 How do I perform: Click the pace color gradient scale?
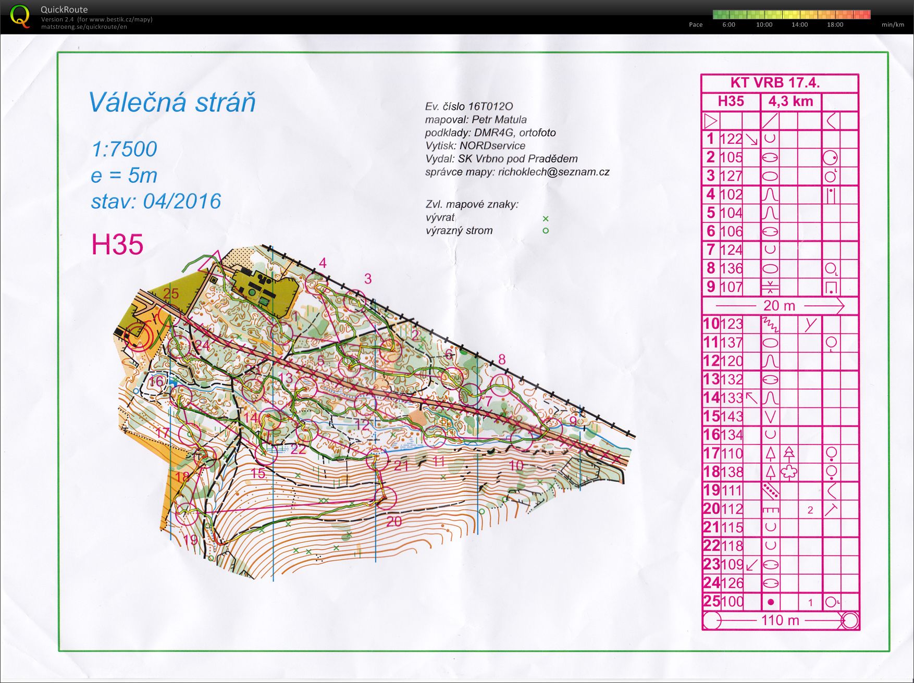[x=791, y=15]
